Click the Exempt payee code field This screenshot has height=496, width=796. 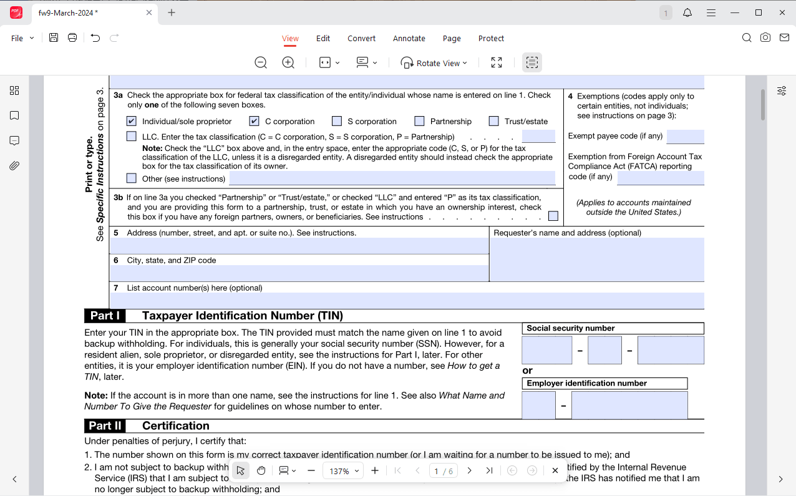(686, 137)
